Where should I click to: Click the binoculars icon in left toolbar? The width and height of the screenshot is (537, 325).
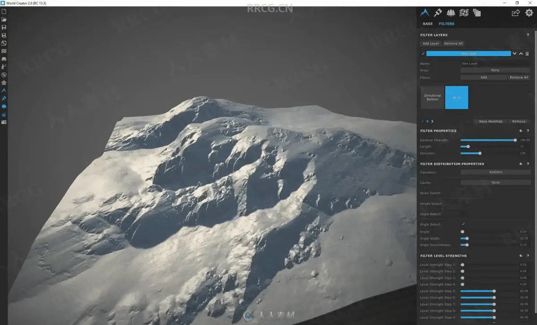coord(4,59)
